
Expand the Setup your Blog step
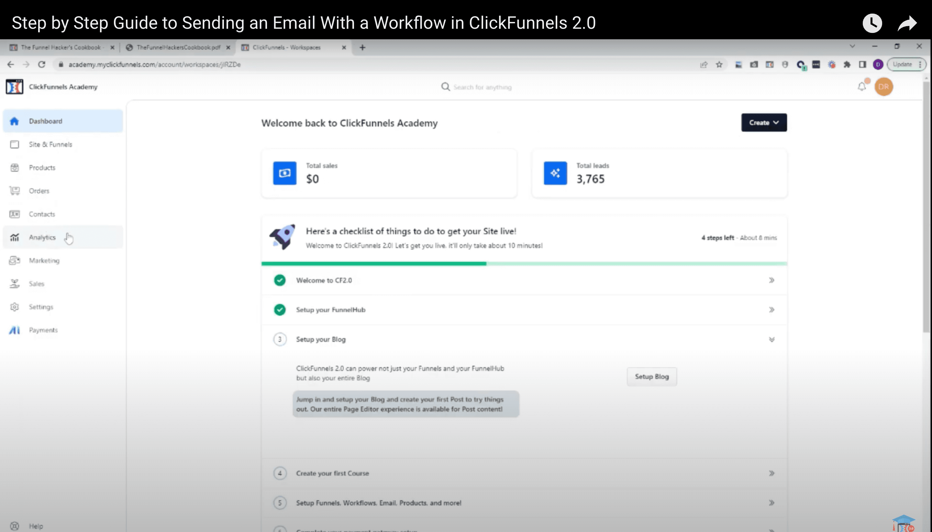772,339
